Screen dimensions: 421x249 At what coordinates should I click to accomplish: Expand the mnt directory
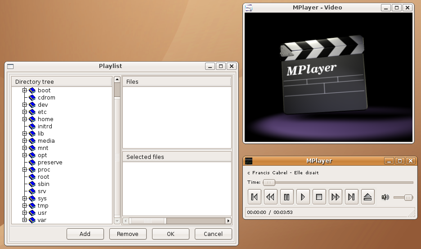(24, 148)
